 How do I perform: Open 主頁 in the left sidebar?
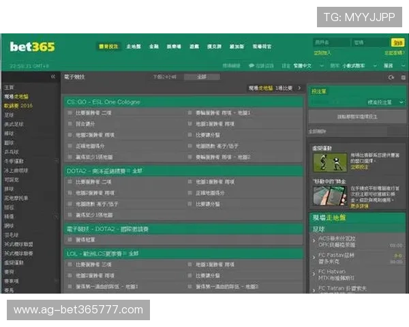pos(9,87)
